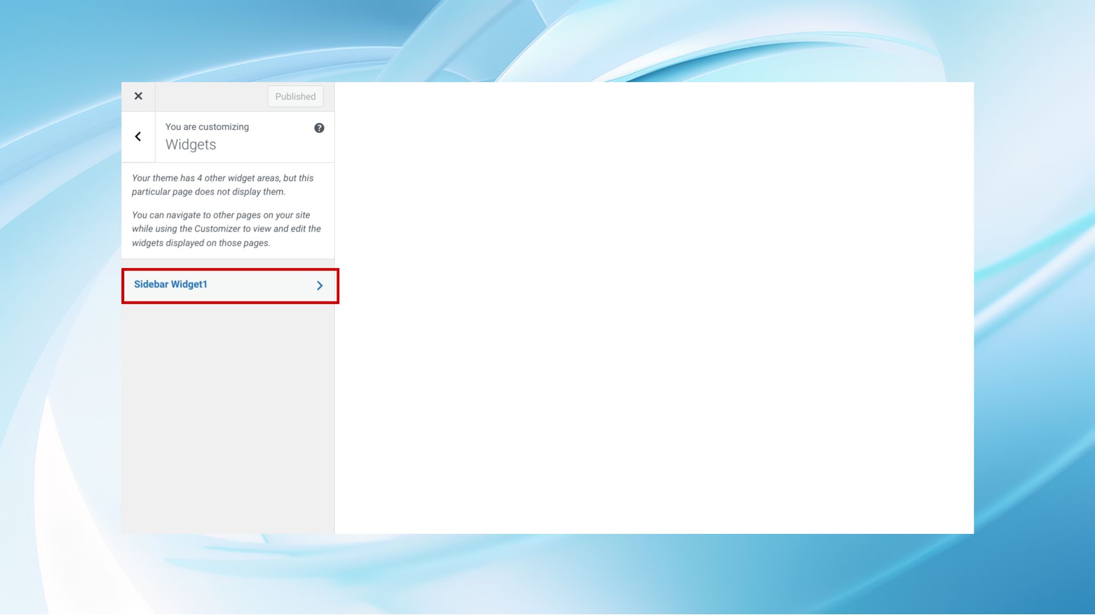Click the 'You are customizing' label
This screenshot has width=1095, height=616.
click(x=207, y=127)
